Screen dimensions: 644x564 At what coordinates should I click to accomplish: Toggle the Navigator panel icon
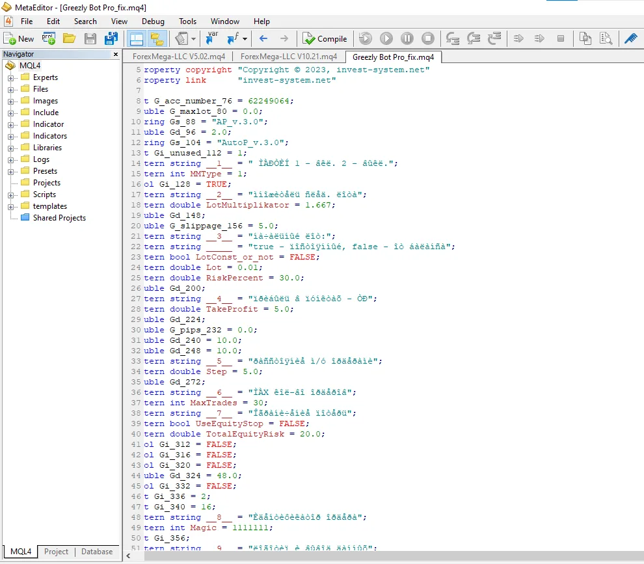(x=137, y=38)
